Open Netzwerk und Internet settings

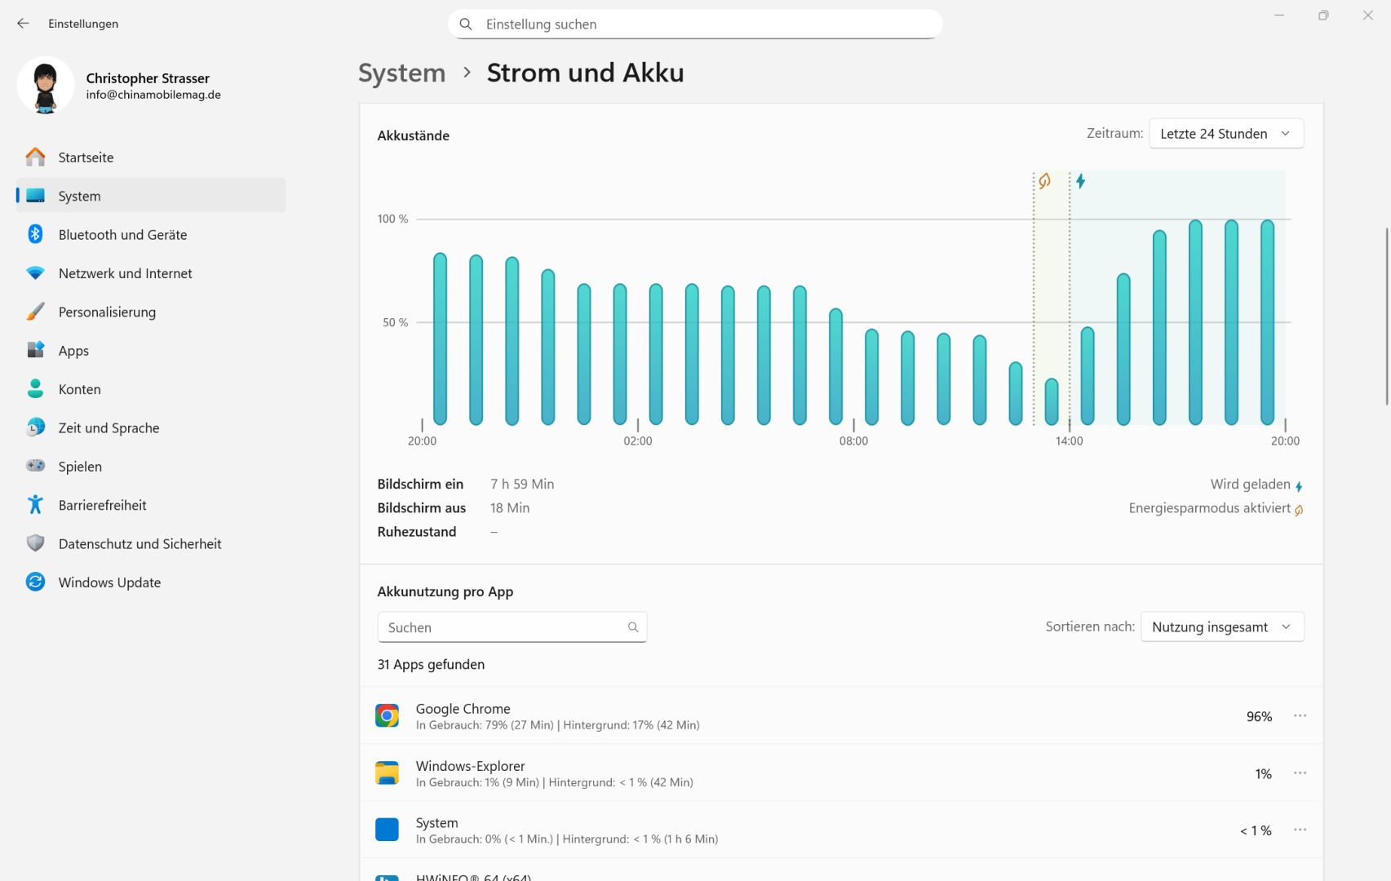pyautogui.click(x=151, y=273)
